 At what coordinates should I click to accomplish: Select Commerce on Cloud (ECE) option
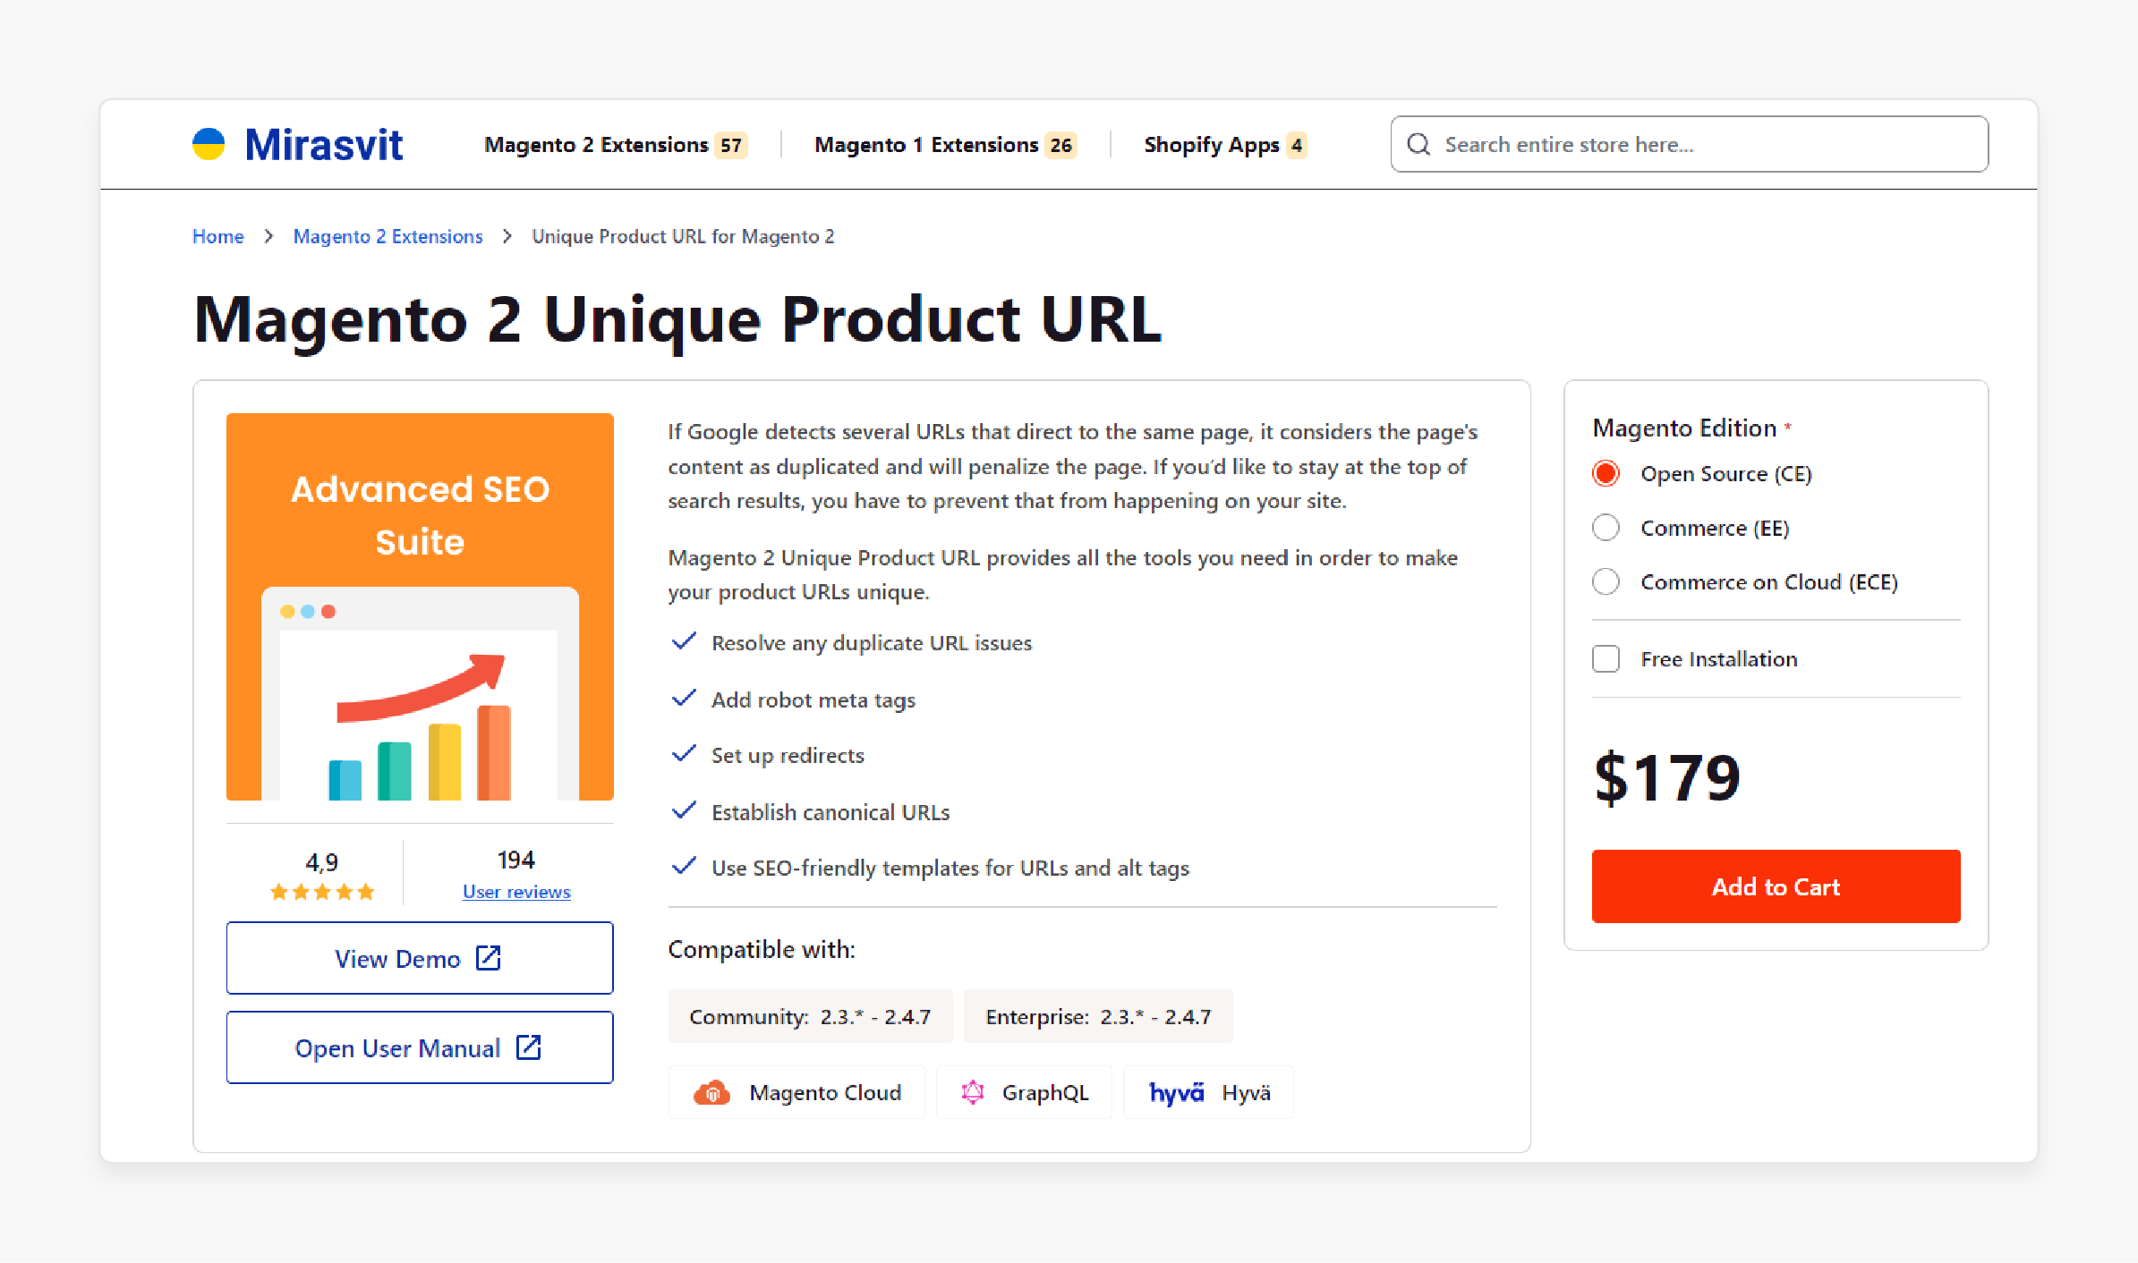click(1606, 581)
